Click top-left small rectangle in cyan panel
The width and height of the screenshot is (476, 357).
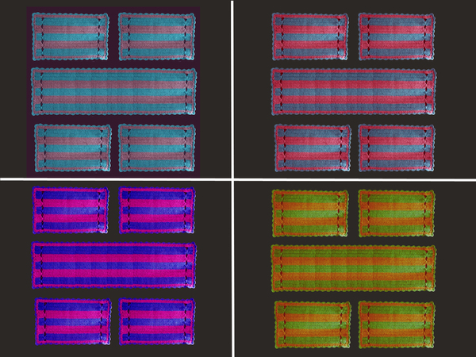(71, 36)
